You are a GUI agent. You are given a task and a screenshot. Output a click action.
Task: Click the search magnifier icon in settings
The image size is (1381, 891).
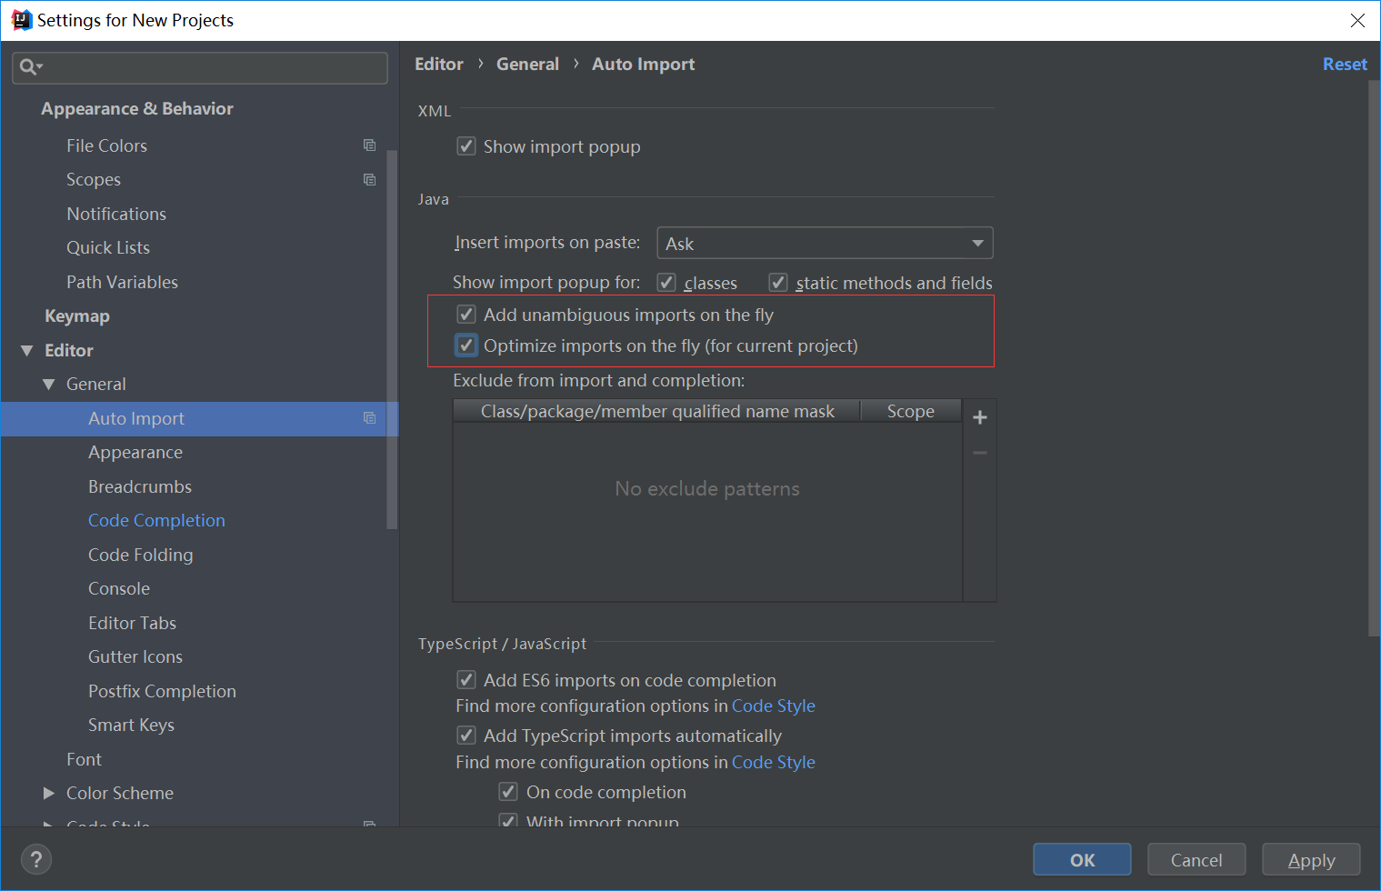pos(31,67)
